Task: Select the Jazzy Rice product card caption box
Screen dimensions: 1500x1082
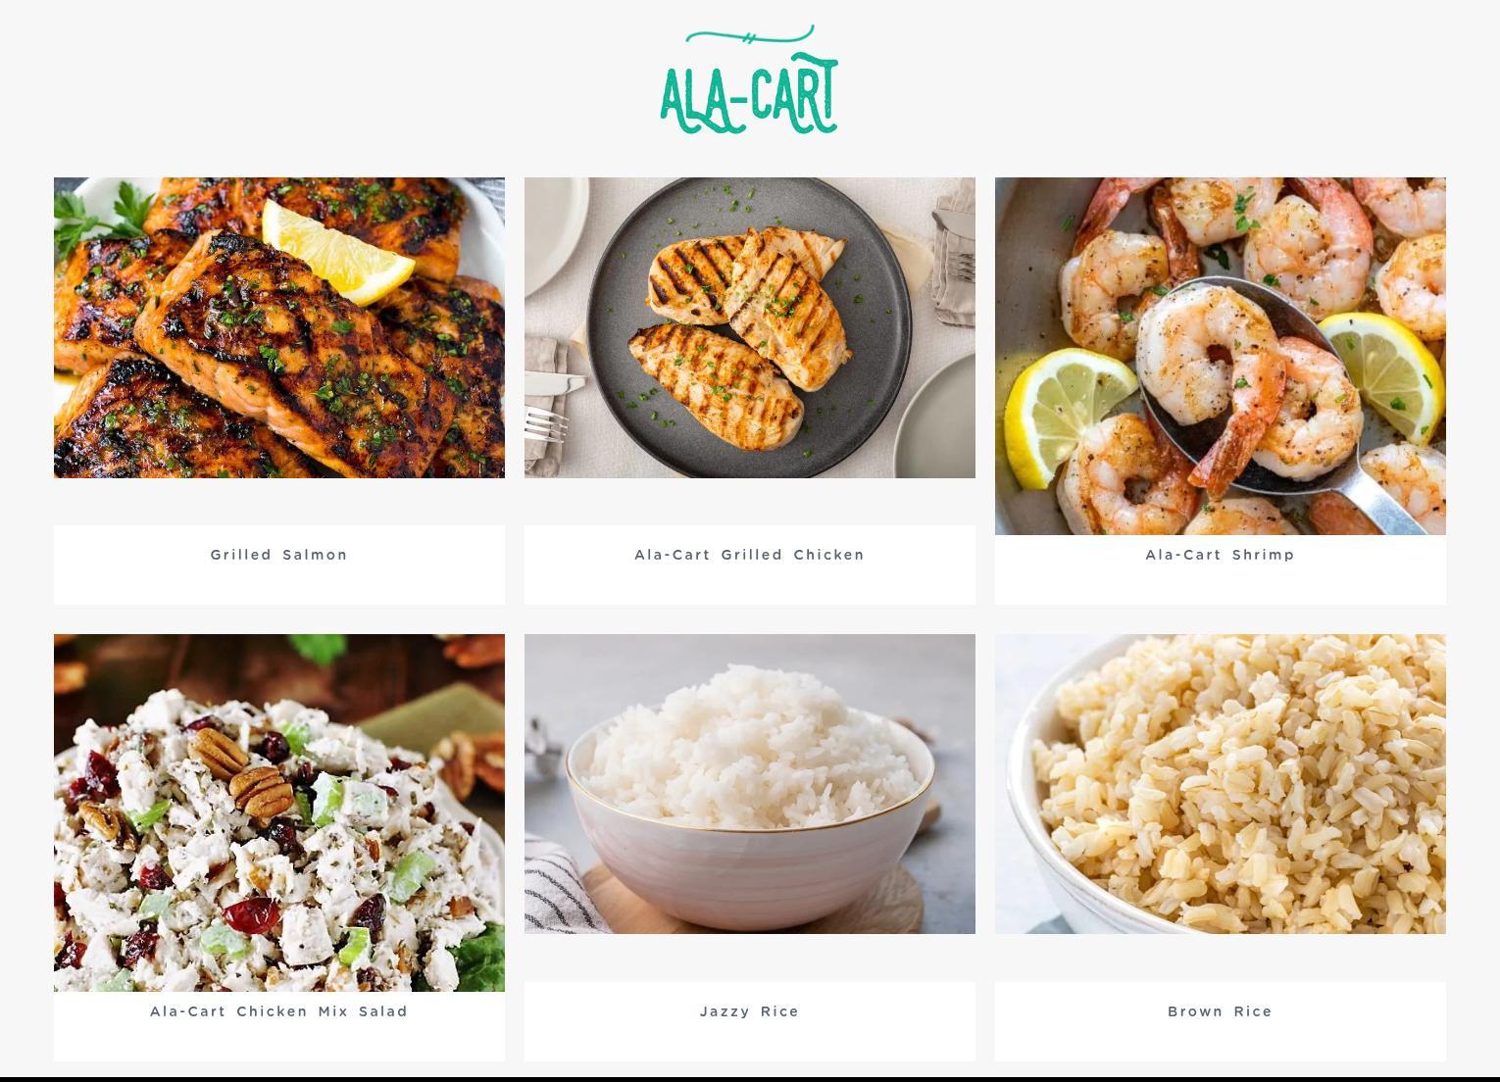Action: tap(750, 1021)
